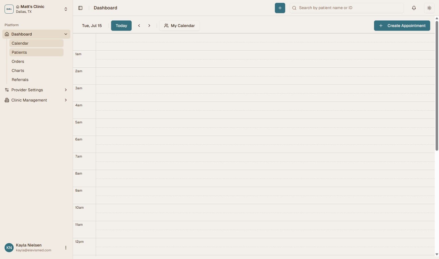Click the 10am time label
439x259 pixels.
79,208
